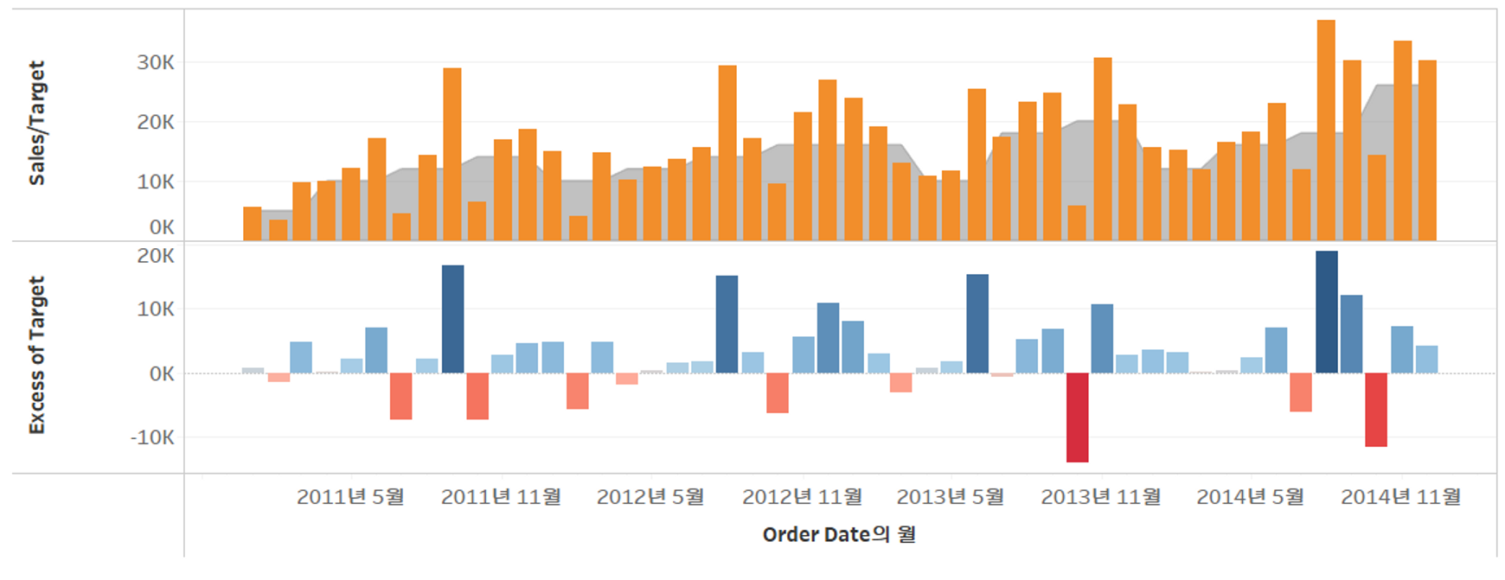Viewport: 1505px width, 580px height.
Task: Select the orange Sales bar above '2013년 11월'
Action: (x=1103, y=150)
